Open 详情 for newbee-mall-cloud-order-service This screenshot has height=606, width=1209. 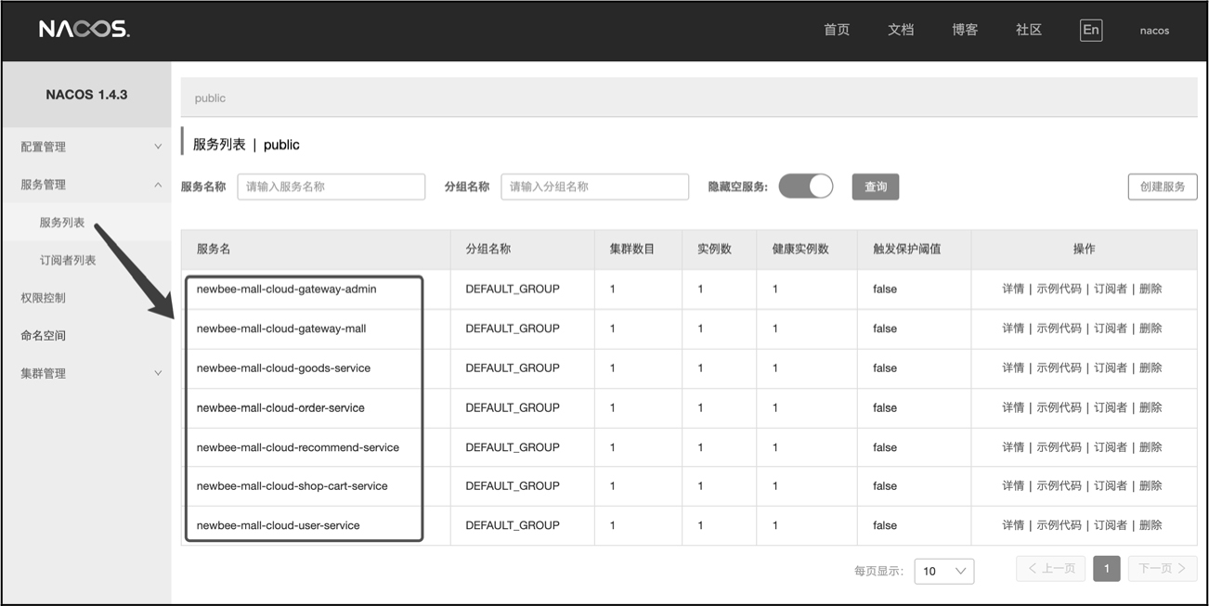1013,407
